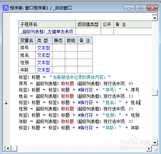The image size is (161, 154).
Task: Click index 3 in the 年龄 取标题 call
Action: pyautogui.click(x=130, y=121)
